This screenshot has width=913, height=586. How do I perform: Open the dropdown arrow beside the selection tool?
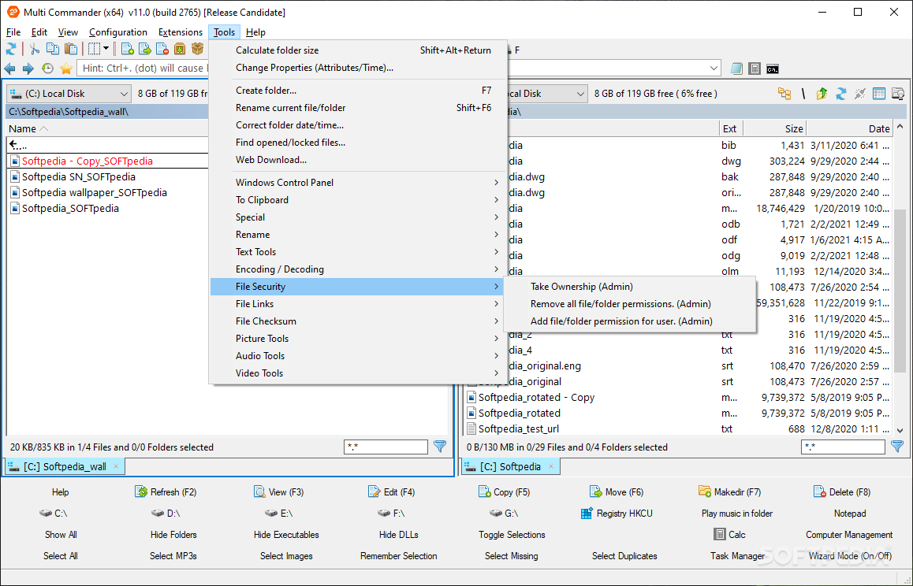106,49
